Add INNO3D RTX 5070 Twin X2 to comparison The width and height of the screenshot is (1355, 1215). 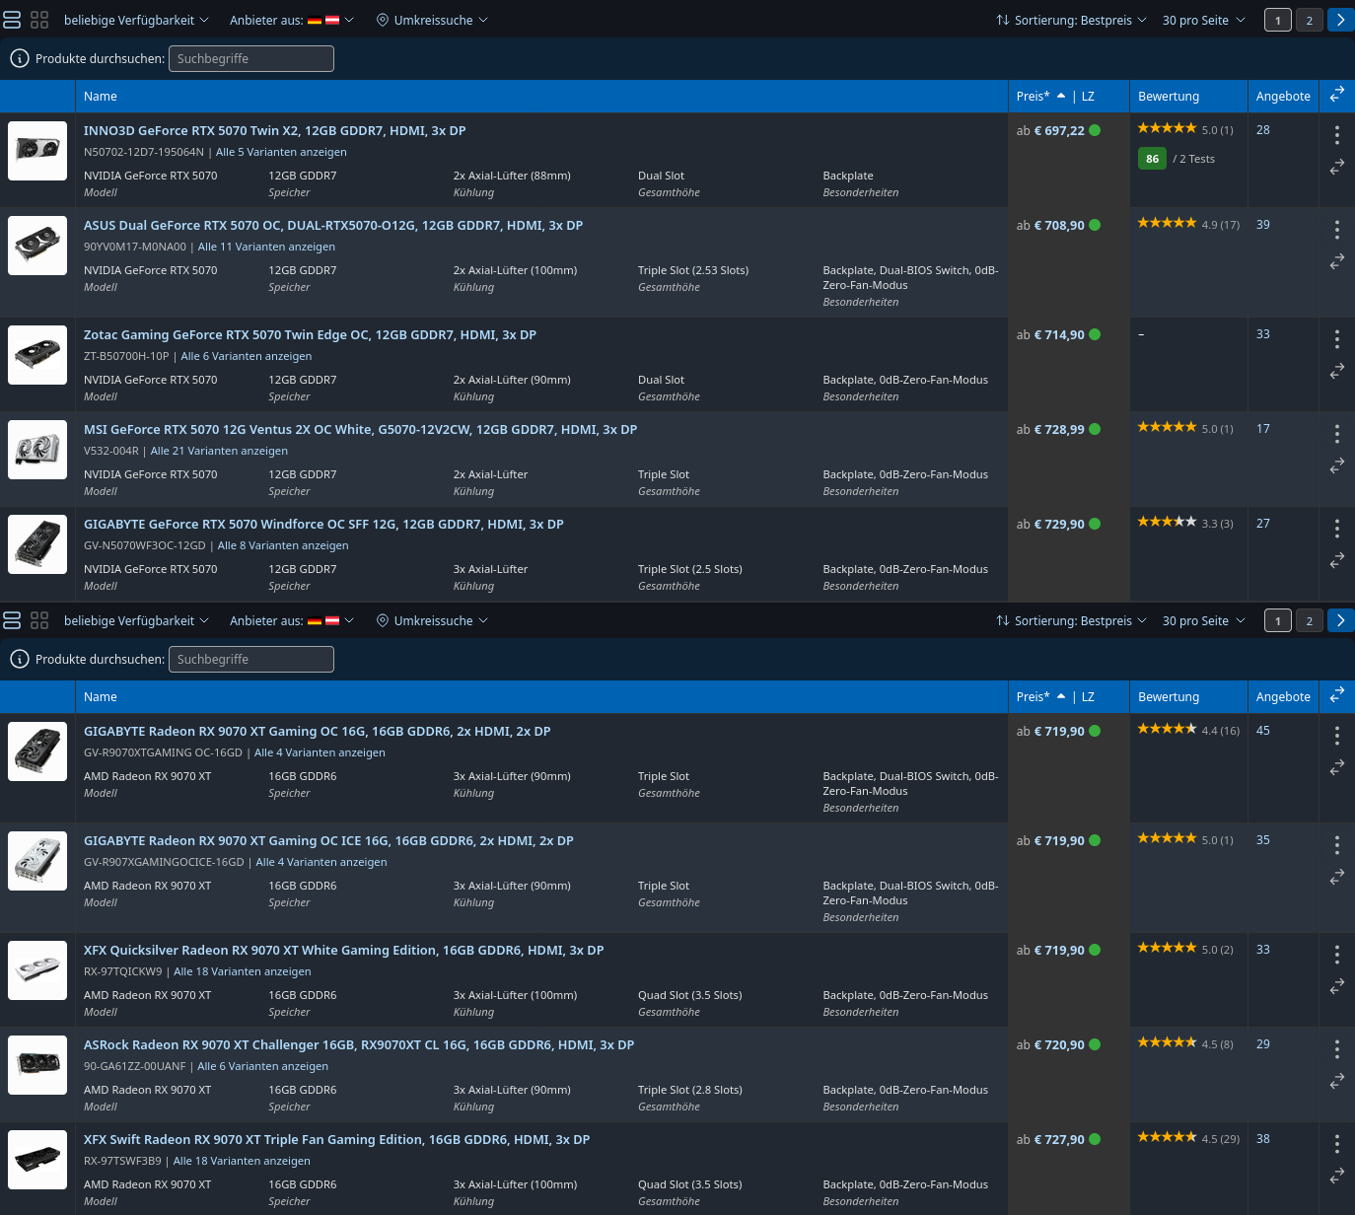click(1337, 168)
